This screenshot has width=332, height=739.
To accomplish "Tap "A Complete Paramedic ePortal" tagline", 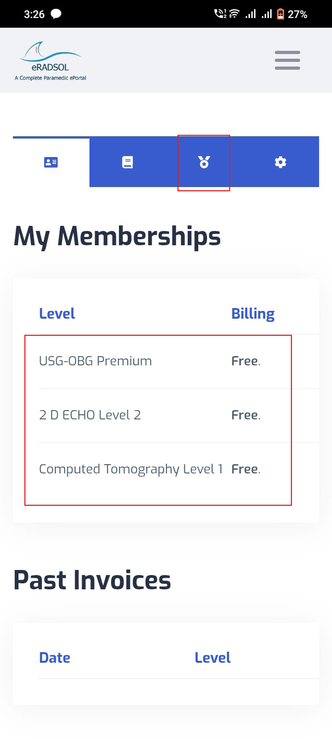I will click(50, 78).
